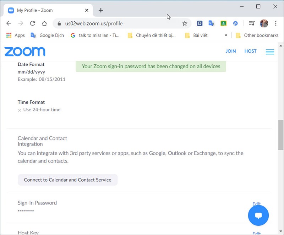Image resolution: width=284 pixels, height=235 pixels.
Task: Go to browser home page
Action: point(44,23)
